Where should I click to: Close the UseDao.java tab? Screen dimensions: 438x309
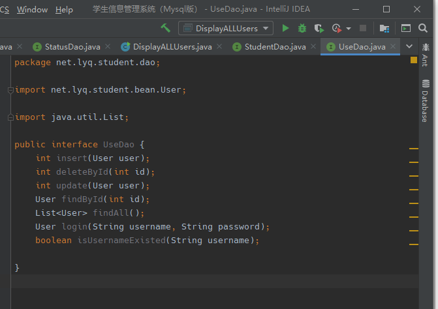click(393, 46)
